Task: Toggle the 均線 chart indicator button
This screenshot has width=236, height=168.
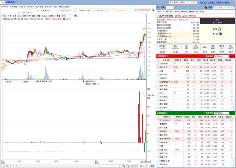Action: [x=5, y=16]
